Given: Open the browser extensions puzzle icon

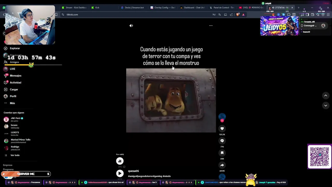Looking at the screenshot, I should coord(289,15).
